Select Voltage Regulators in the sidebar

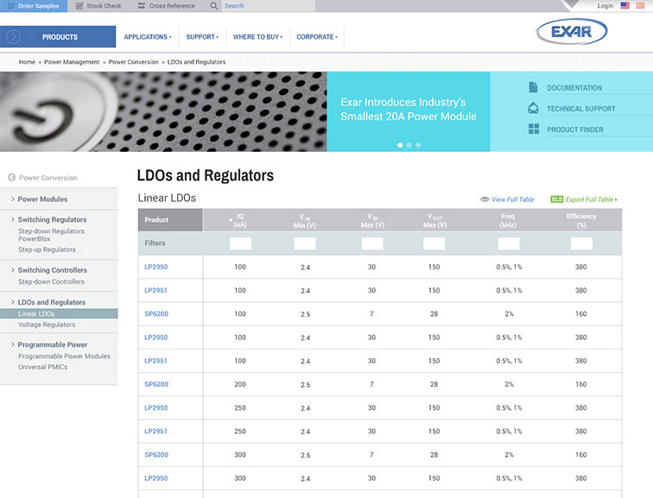pos(47,325)
